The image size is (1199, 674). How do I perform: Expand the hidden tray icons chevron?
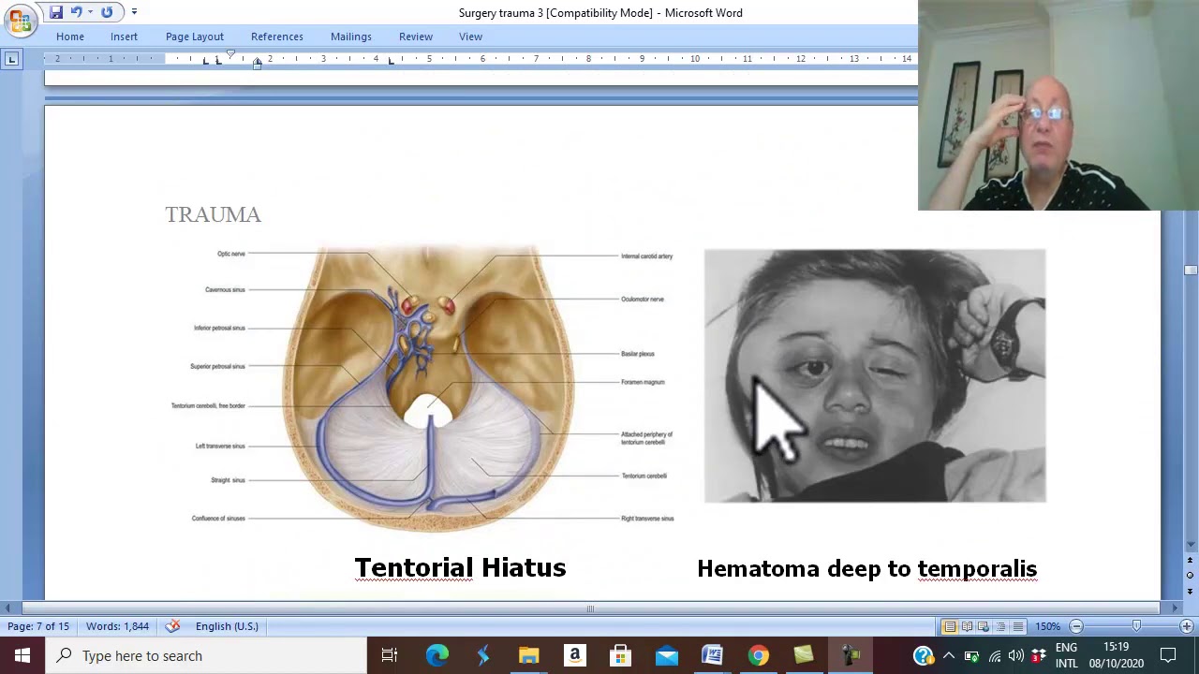[x=949, y=656]
